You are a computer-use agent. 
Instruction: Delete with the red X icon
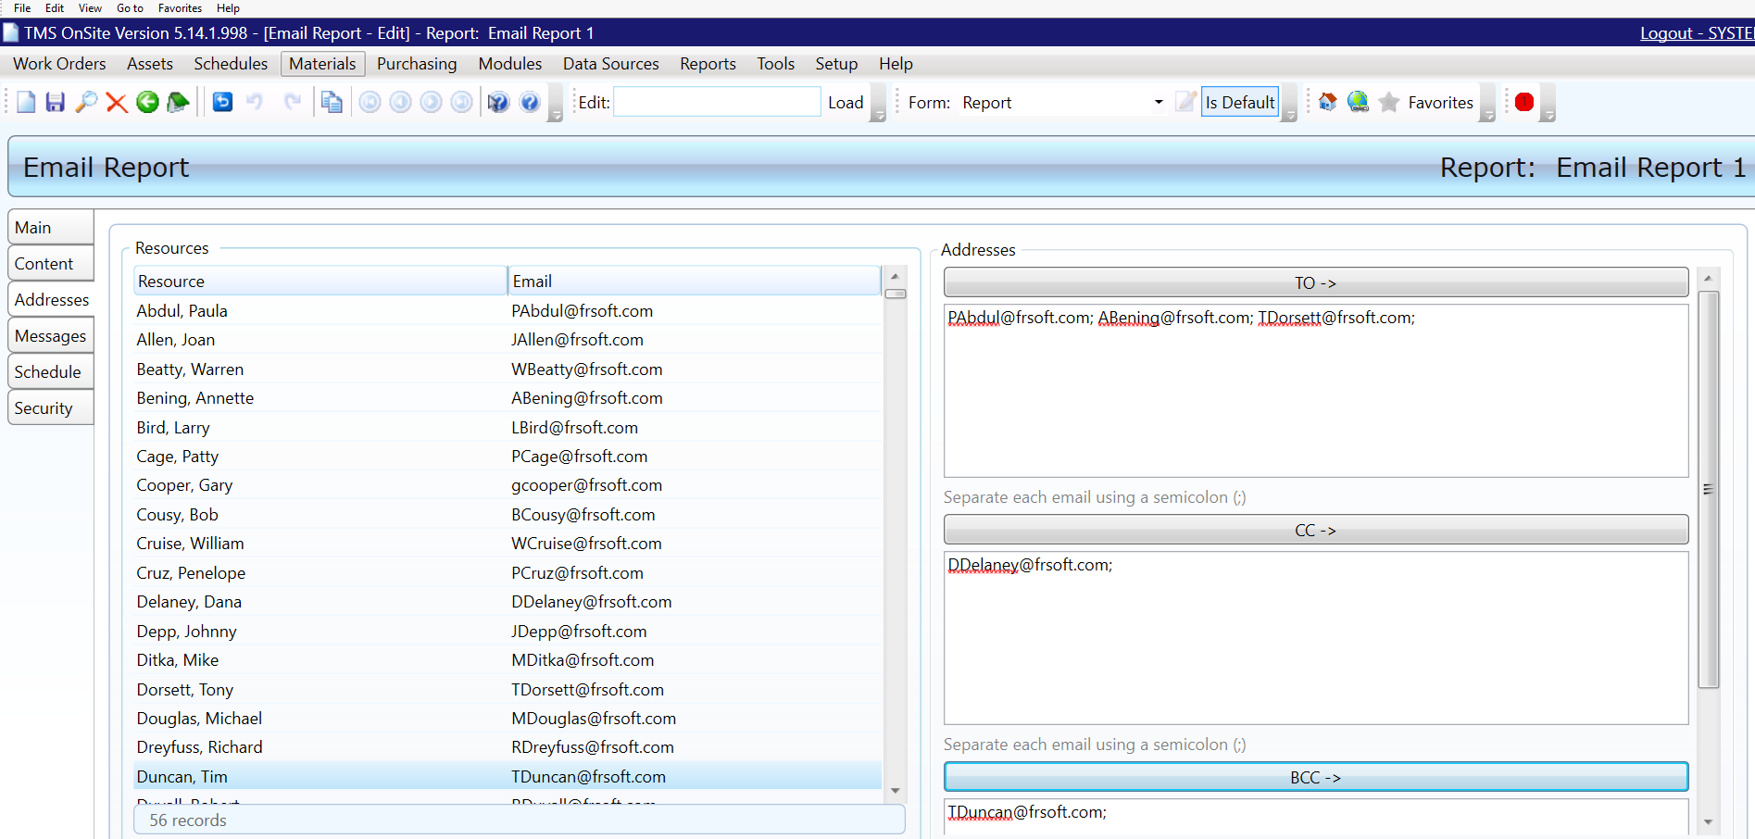pyautogui.click(x=117, y=102)
